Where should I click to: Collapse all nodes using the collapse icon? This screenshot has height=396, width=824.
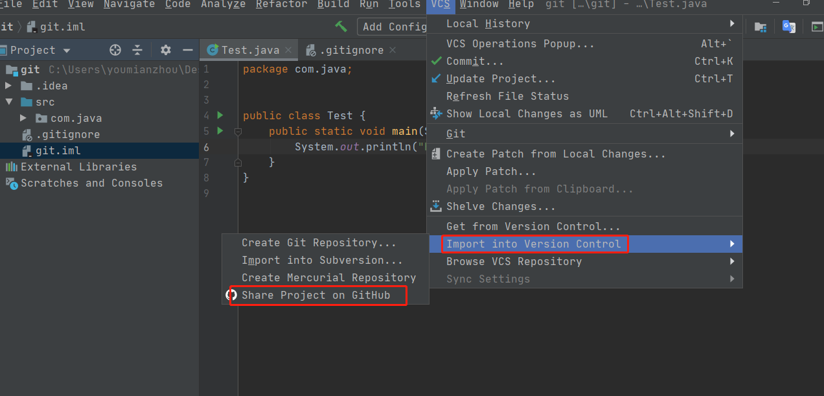coord(139,50)
